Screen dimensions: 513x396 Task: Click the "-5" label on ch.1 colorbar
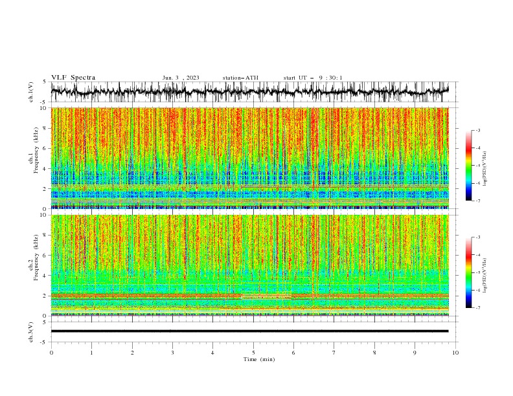pos(477,166)
